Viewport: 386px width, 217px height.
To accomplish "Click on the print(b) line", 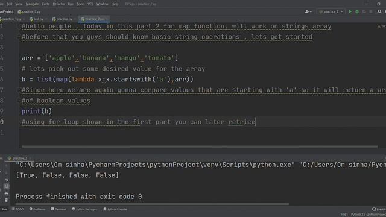I will point(37,111).
